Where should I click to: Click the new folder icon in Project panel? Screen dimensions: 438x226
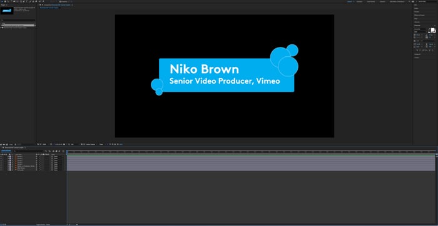coord(4,144)
